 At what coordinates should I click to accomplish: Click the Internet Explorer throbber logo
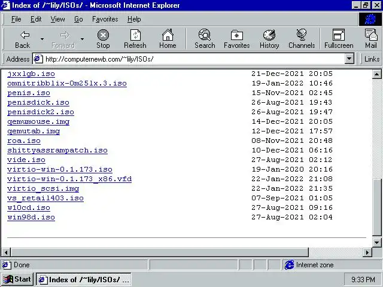coord(370,19)
